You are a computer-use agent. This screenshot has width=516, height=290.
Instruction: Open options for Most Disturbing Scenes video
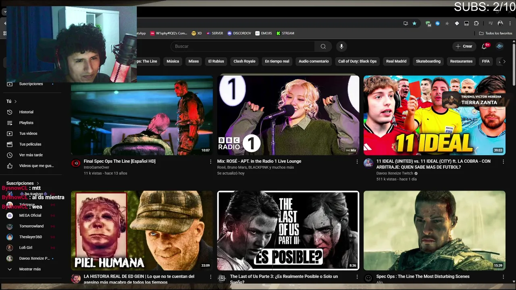[503, 277]
